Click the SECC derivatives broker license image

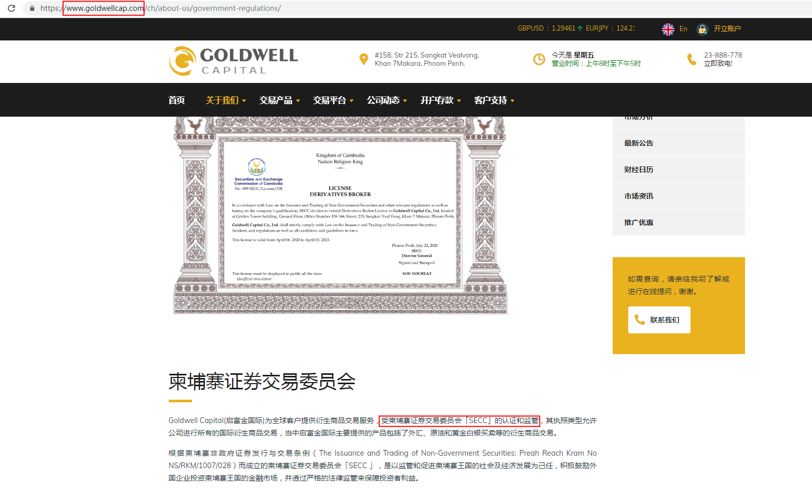coord(340,215)
